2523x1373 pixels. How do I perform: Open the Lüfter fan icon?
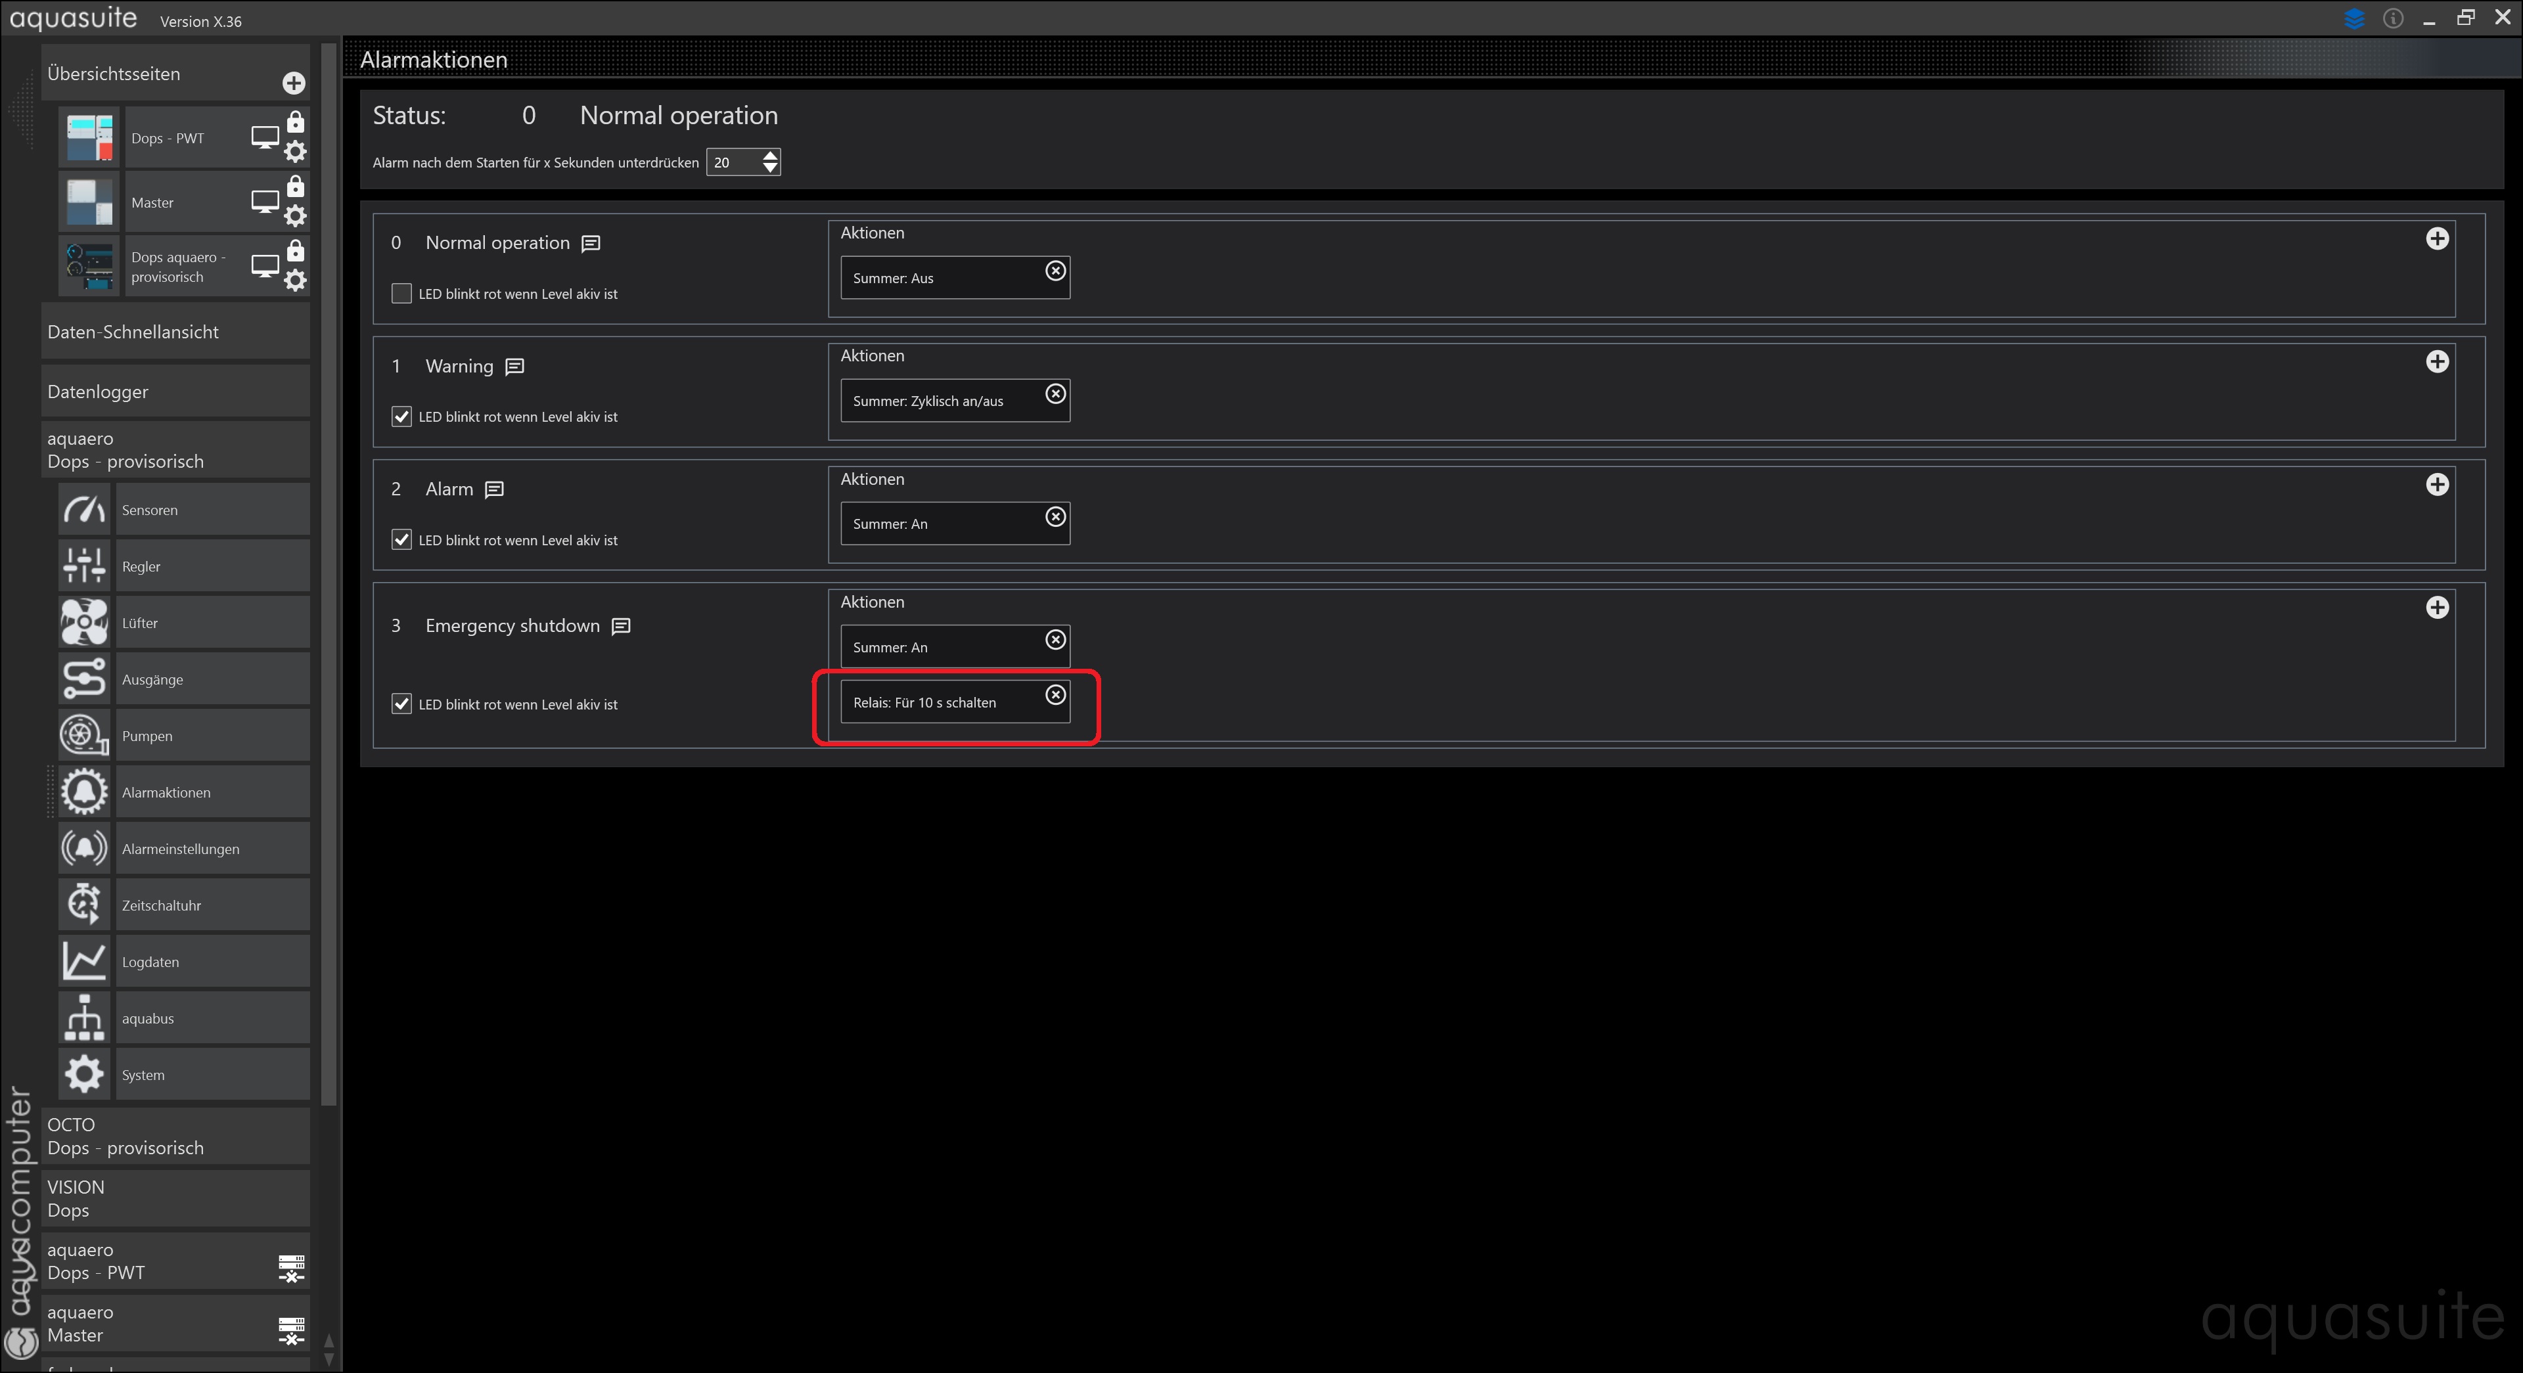84,623
